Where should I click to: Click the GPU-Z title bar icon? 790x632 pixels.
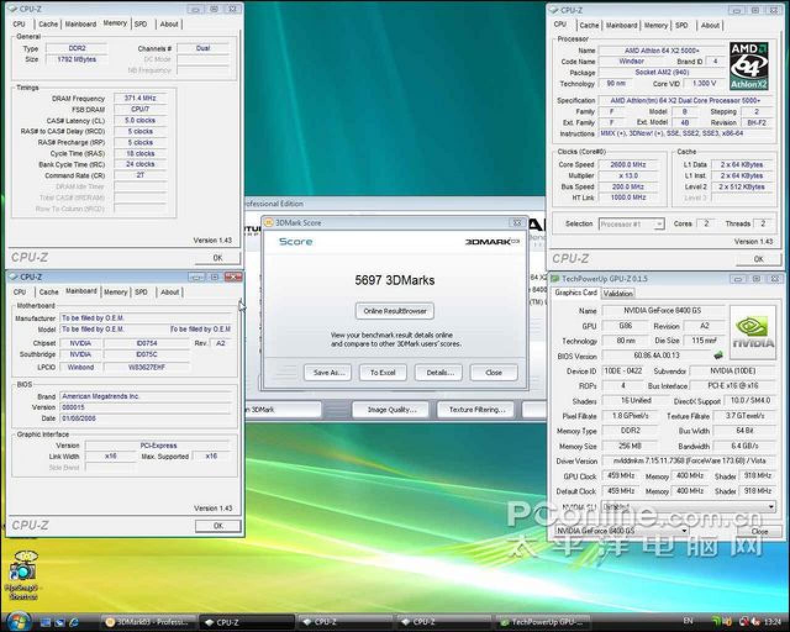pos(555,279)
